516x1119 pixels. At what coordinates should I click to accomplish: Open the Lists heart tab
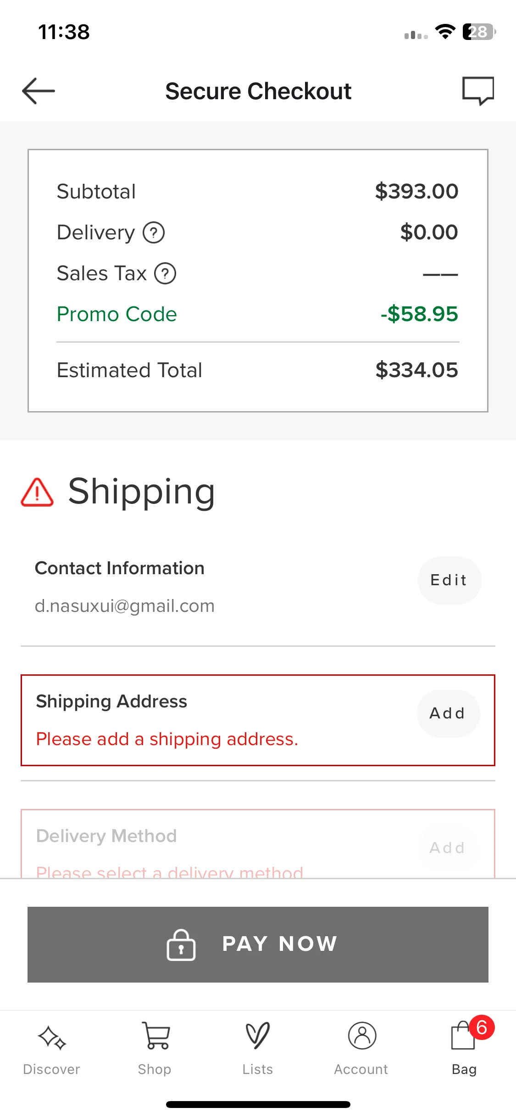click(258, 1049)
